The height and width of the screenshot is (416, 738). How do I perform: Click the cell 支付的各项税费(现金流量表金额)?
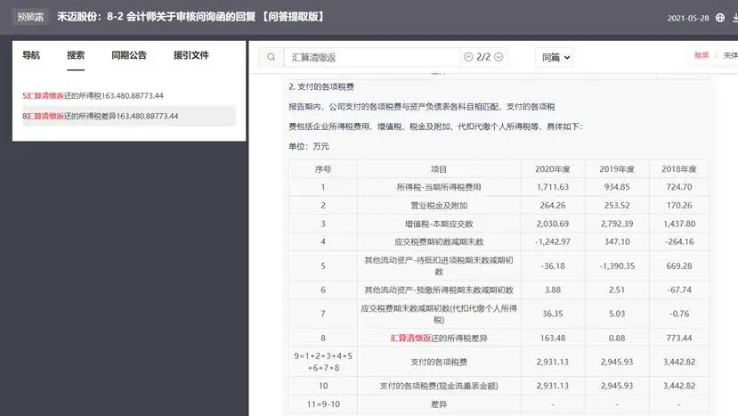point(439,386)
